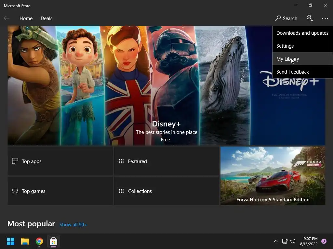Click the Featured dots icon
Screen dimensions: 333x249
[122, 161]
